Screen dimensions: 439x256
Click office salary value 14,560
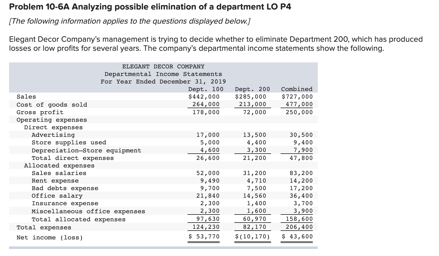(x=254, y=196)
